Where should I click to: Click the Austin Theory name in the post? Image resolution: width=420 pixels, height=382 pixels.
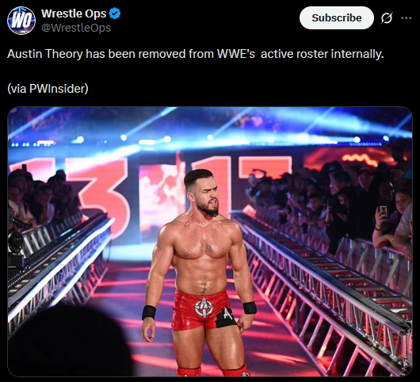click(x=45, y=54)
